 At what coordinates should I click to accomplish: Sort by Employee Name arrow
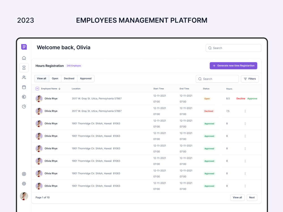tap(59, 89)
